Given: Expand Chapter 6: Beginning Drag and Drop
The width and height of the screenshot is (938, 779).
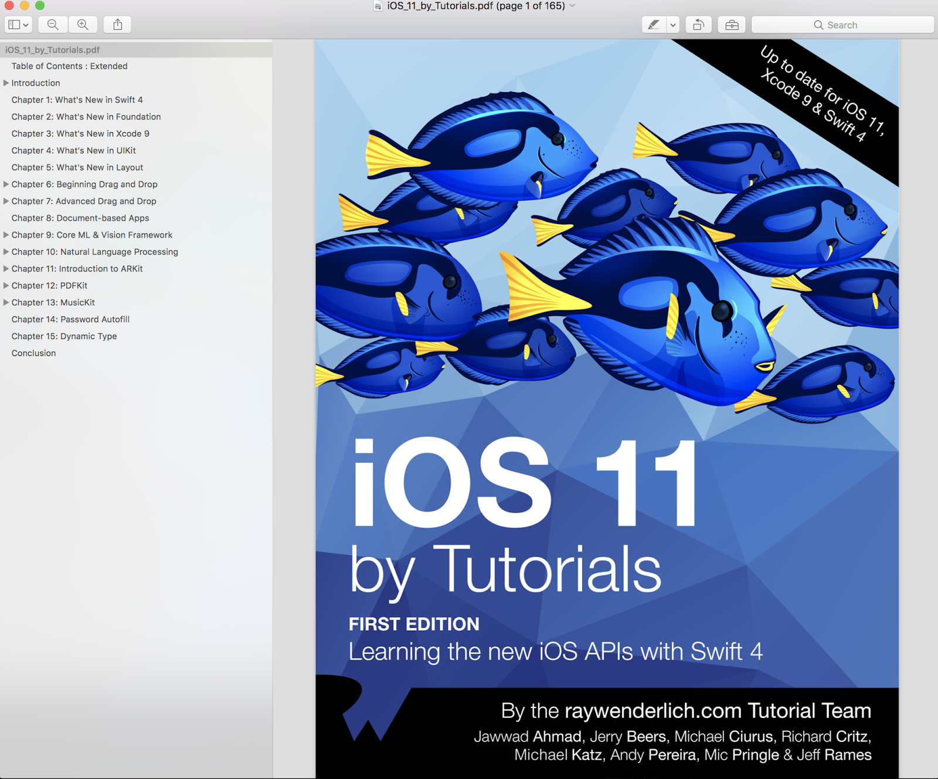Looking at the screenshot, I should click(6, 184).
